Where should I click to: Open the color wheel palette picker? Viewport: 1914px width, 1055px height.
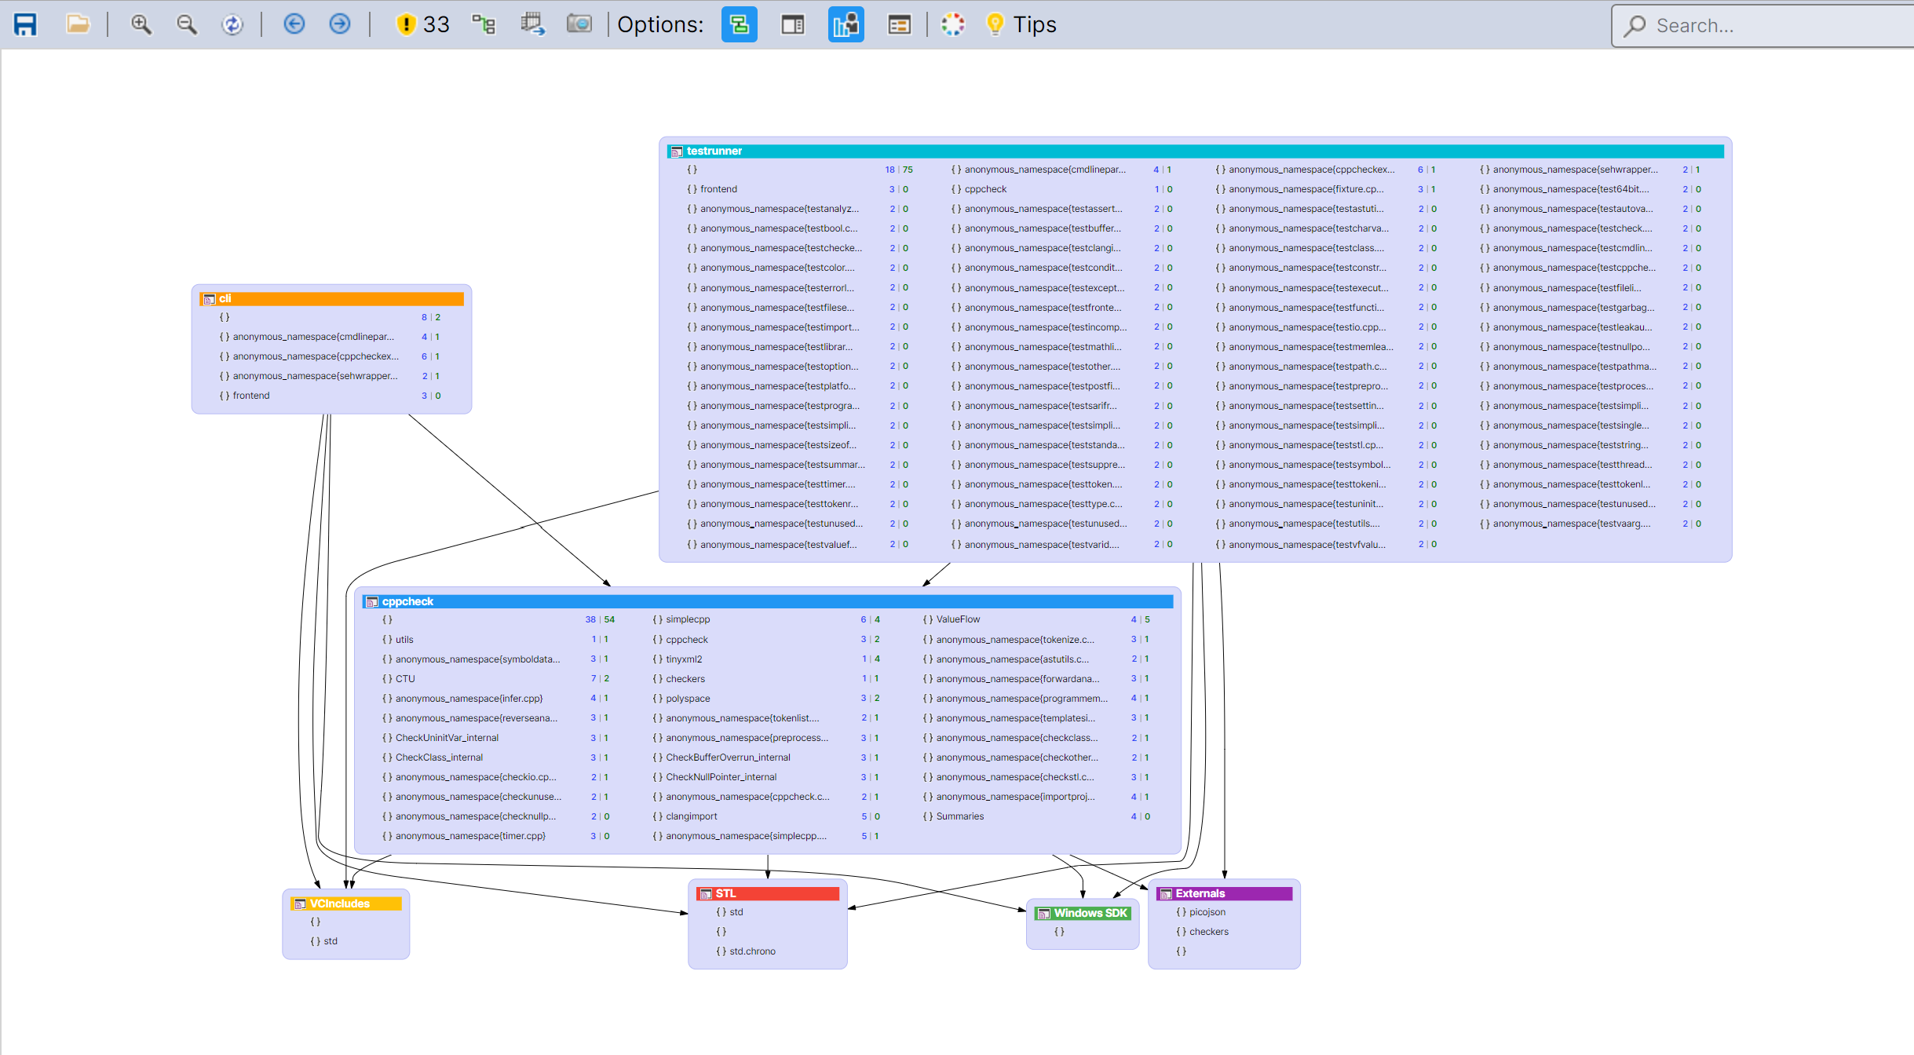point(953,24)
